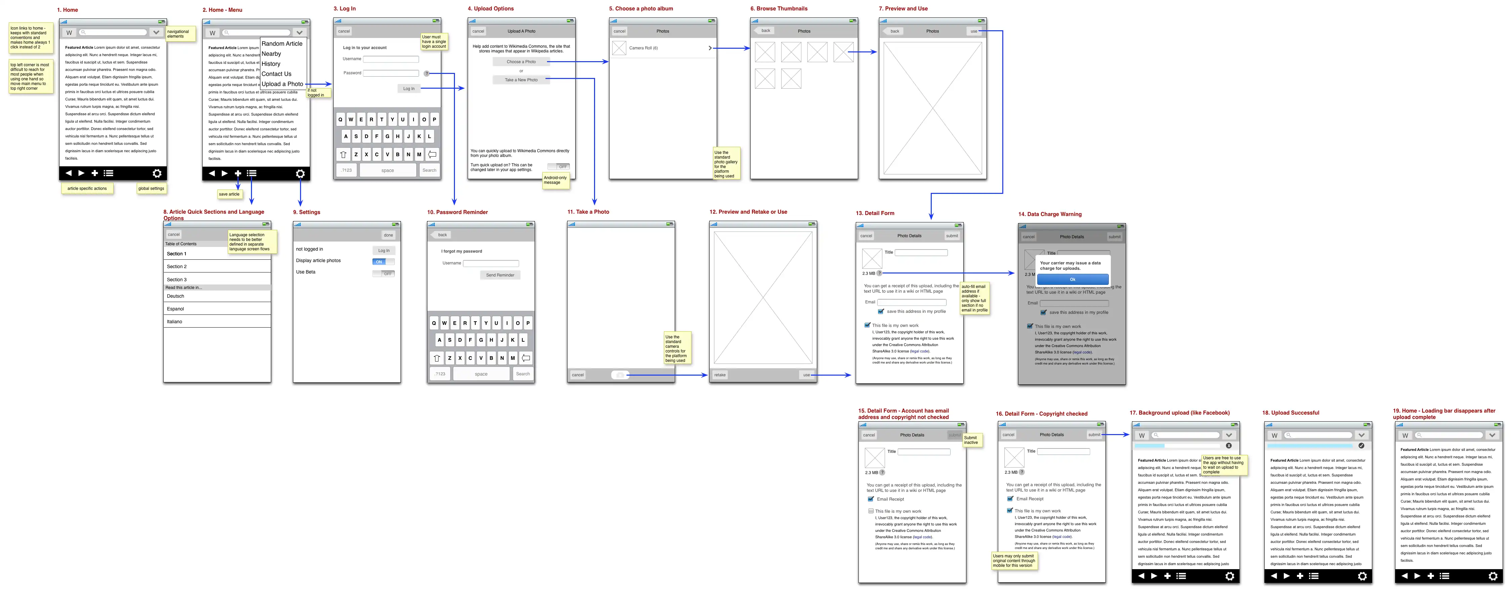Screen dimensions: 1512x593
Task: Click W logo on Home screen 1
Action: (69, 33)
